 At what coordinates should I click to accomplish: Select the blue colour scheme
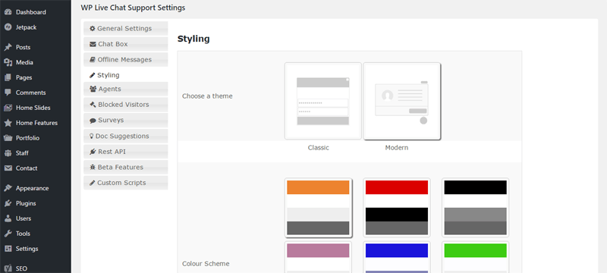pyautogui.click(x=397, y=257)
